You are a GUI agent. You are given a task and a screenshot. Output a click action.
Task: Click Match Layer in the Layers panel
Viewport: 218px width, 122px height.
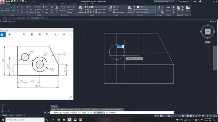point(100,12)
